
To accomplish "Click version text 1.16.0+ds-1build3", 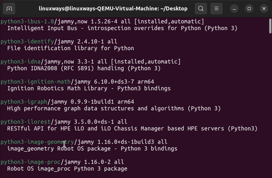I will [x=126, y=142].
